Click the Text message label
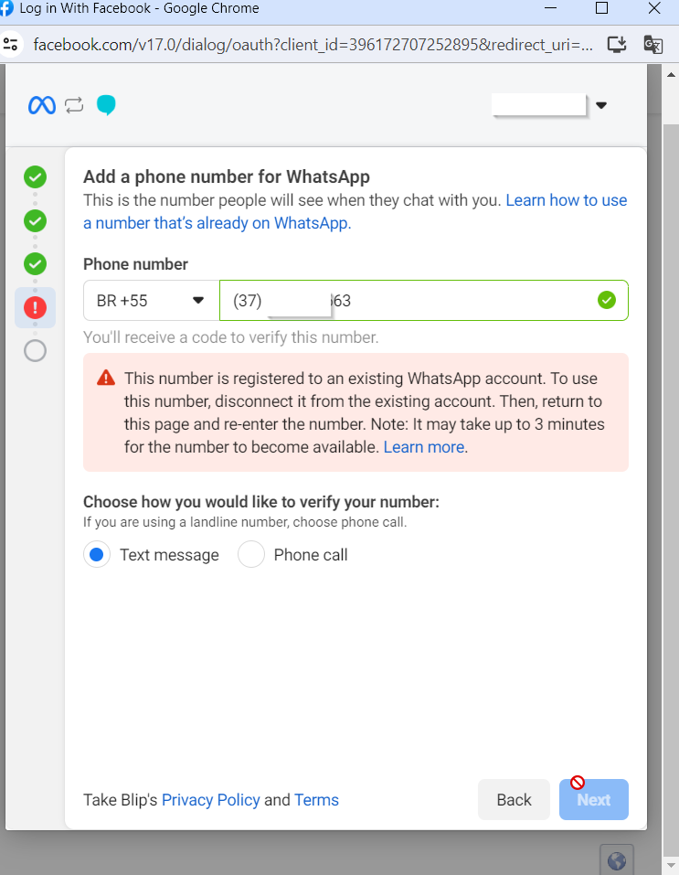The height and width of the screenshot is (875, 679). click(x=170, y=555)
